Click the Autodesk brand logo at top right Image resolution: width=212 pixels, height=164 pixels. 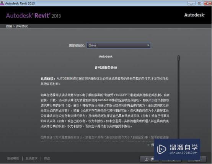[x=194, y=15]
